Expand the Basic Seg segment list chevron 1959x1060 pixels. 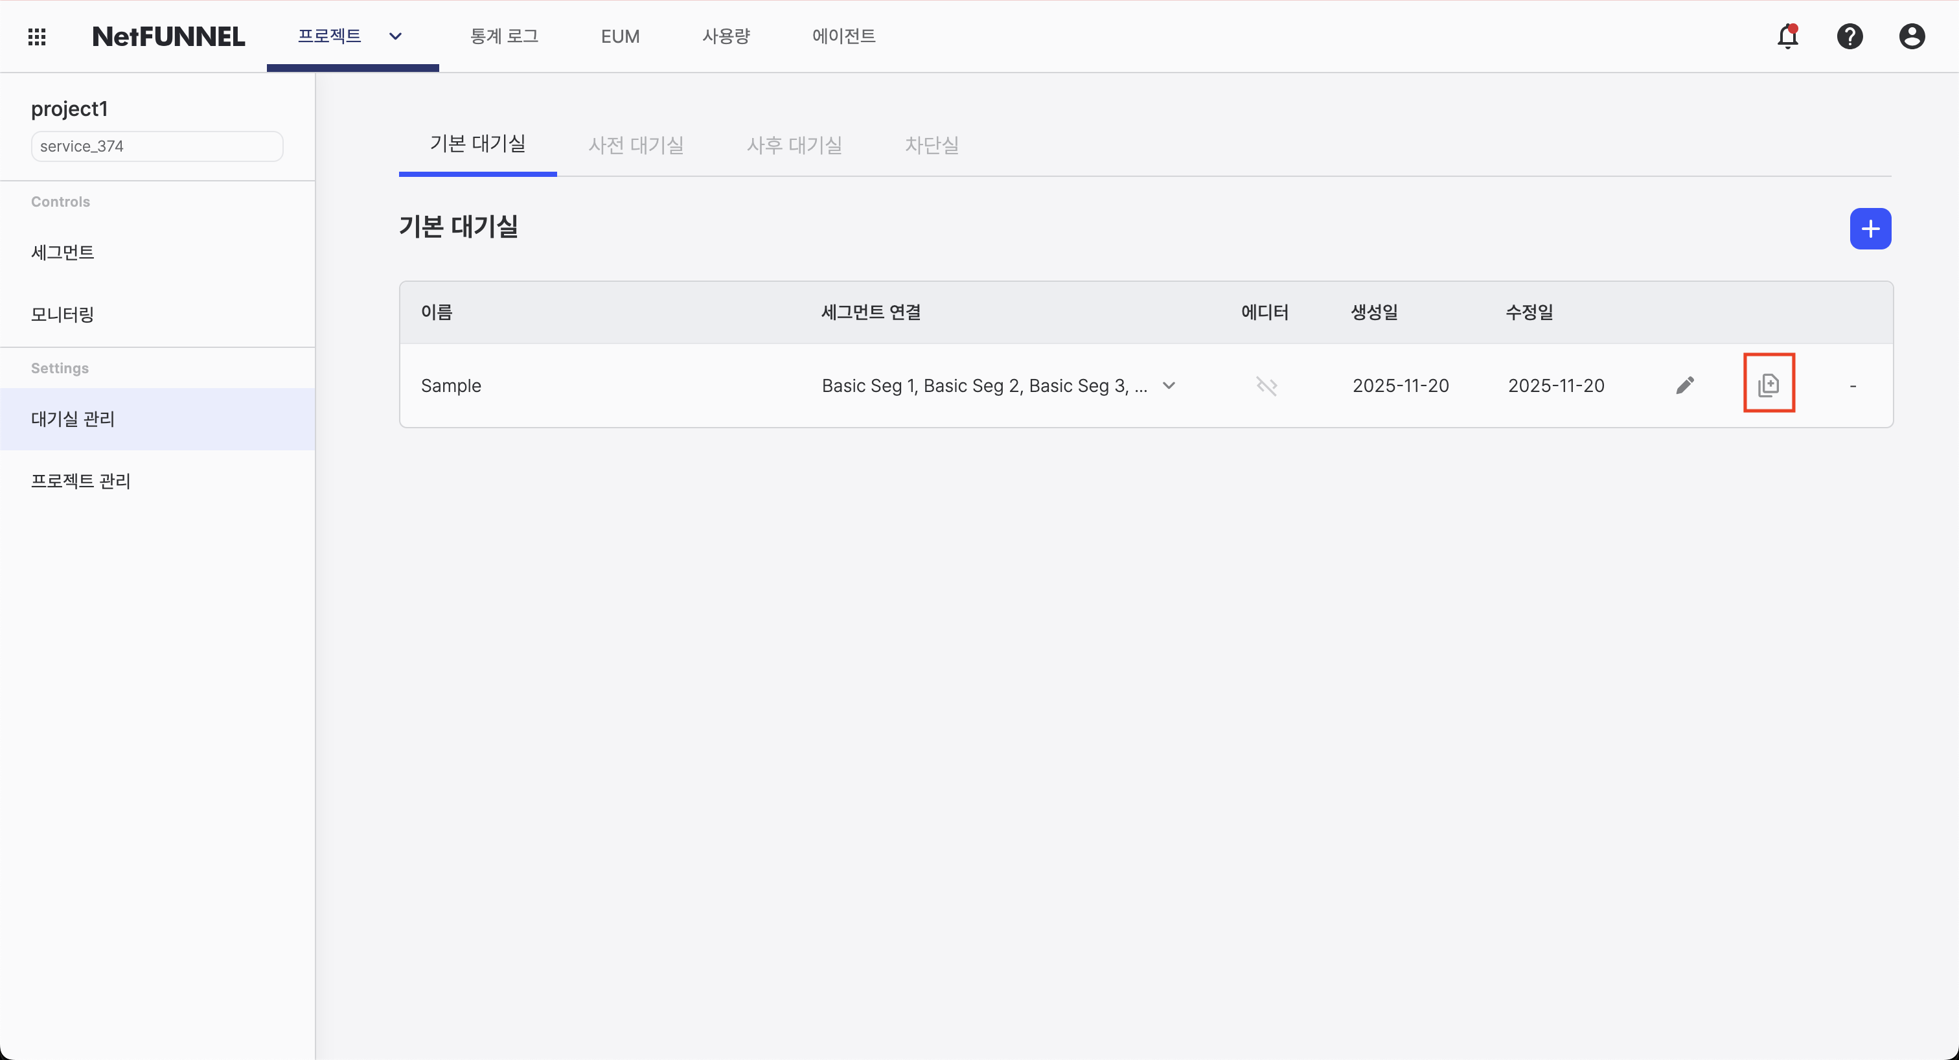tap(1169, 386)
